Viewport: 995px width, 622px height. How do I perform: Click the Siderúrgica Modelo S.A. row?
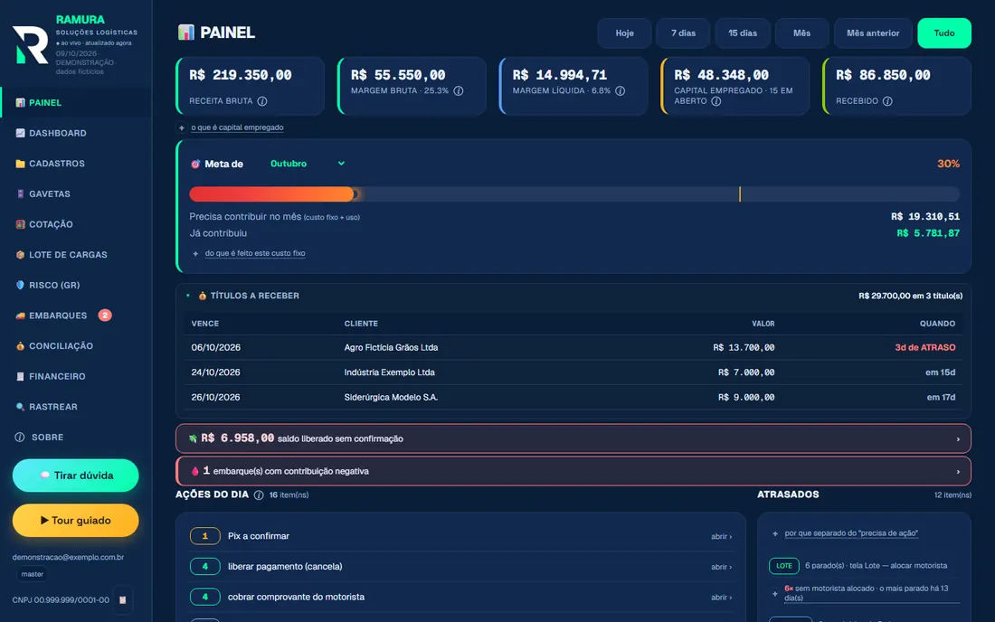tap(573, 397)
